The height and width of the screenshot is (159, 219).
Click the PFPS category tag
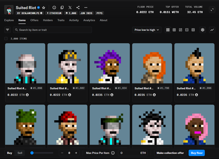[x=99, y=13]
